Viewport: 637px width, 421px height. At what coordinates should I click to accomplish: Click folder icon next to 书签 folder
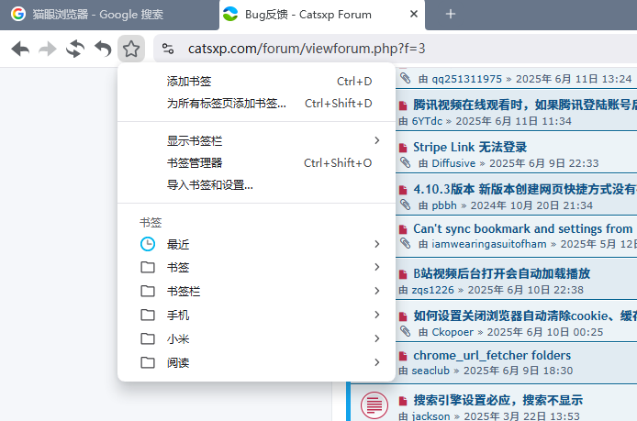click(148, 267)
